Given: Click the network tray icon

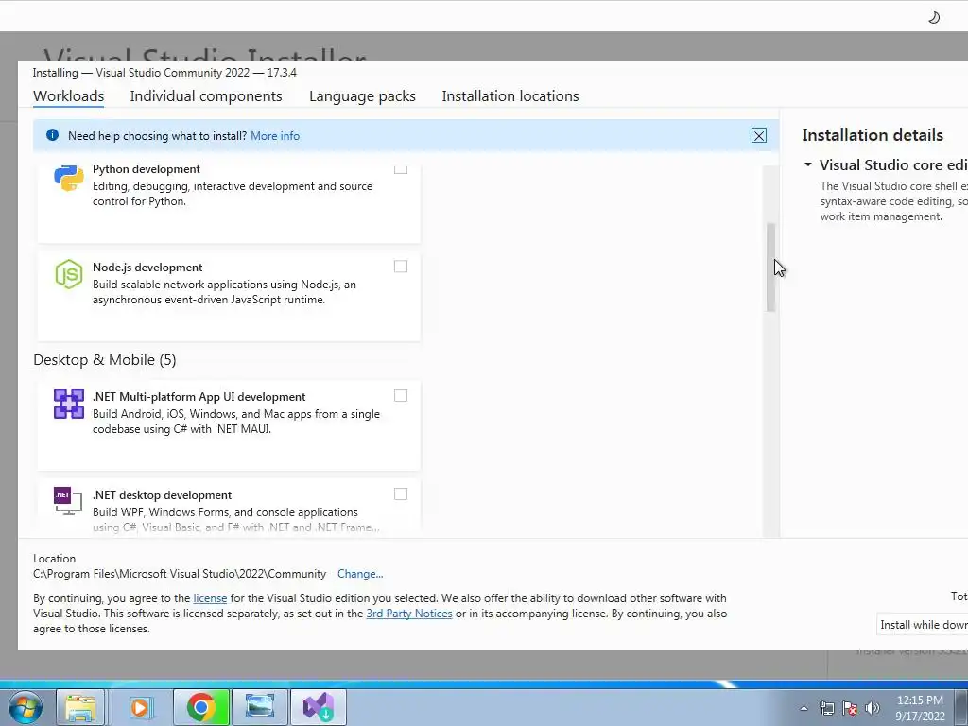Looking at the screenshot, I should 826,708.
